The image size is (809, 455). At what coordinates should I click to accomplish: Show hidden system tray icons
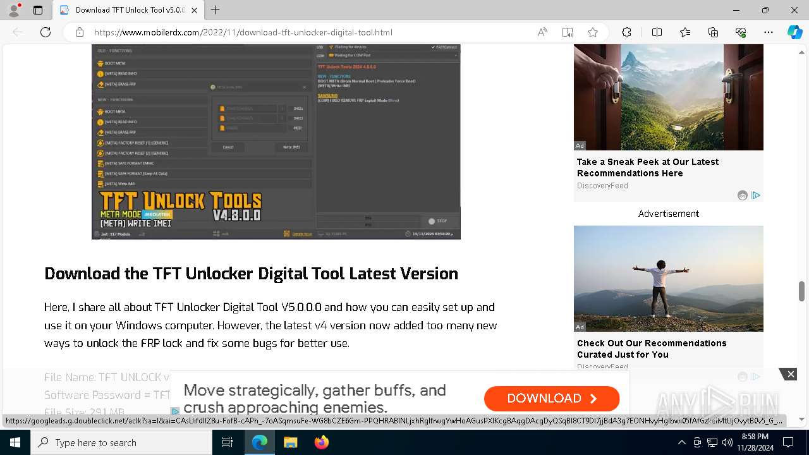pos(681,442)
